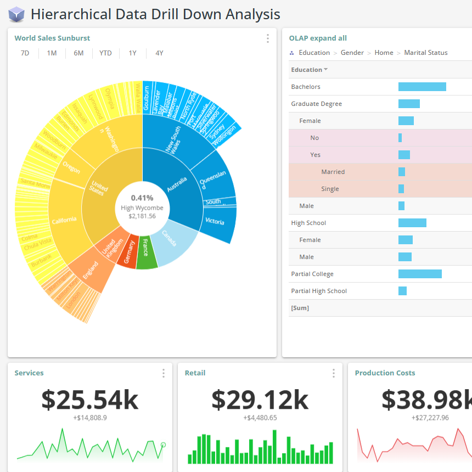Switch to the YTD time range
The image size is (472, 472).
(x=105, y=53)
